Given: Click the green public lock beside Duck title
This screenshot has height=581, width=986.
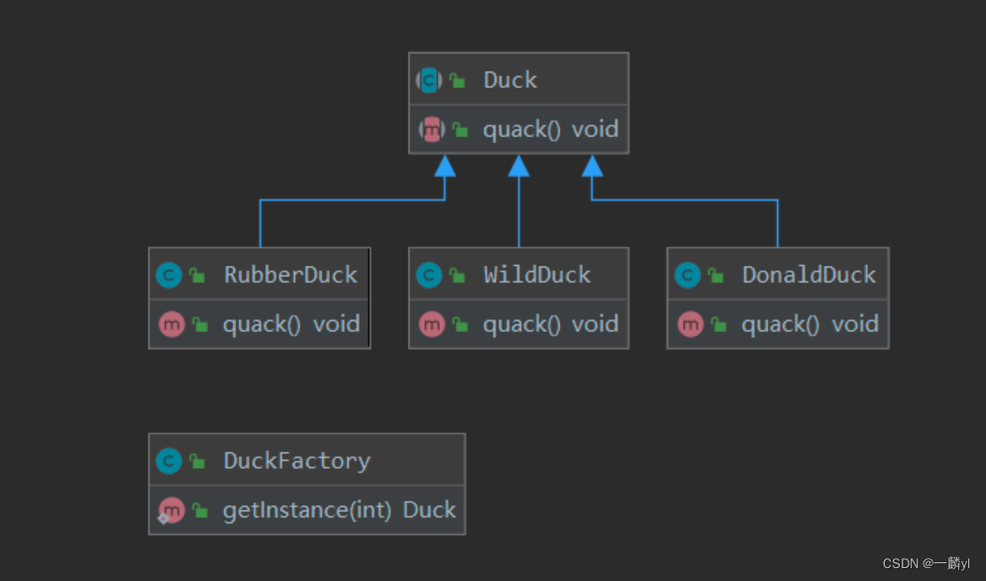Looking at the screenshot, I should [458, 81].
